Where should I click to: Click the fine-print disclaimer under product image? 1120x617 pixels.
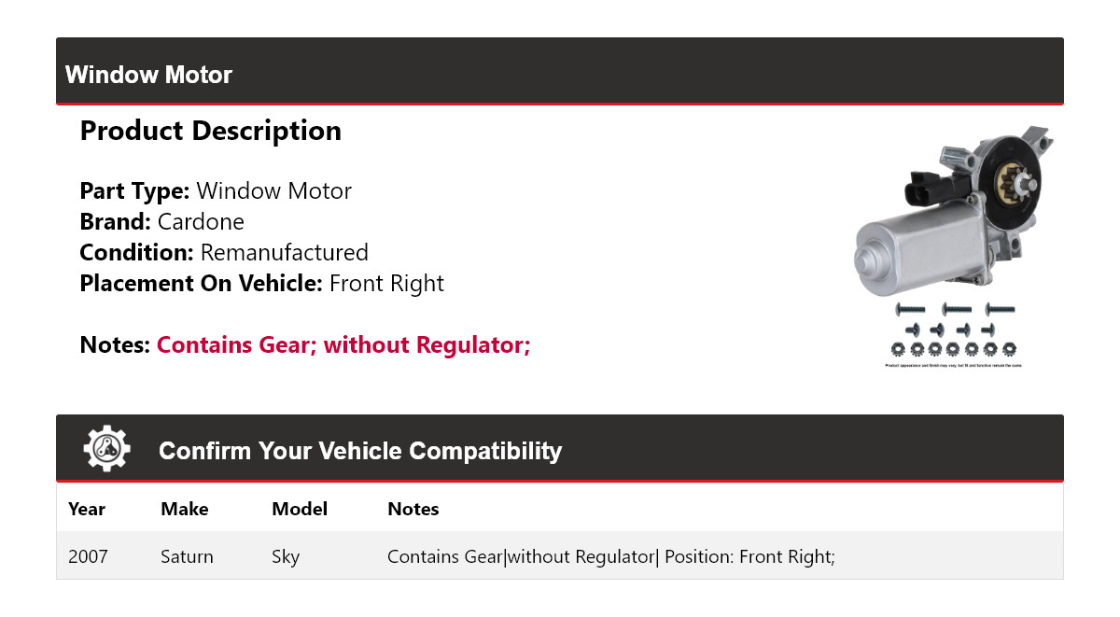tap(953, 365)
